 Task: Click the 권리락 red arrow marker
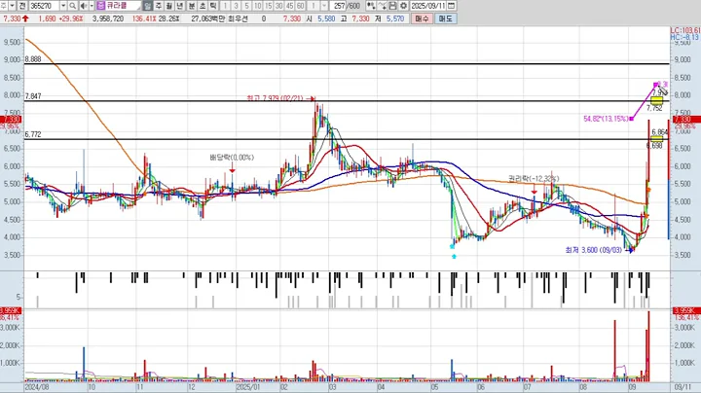coord(534,192)
